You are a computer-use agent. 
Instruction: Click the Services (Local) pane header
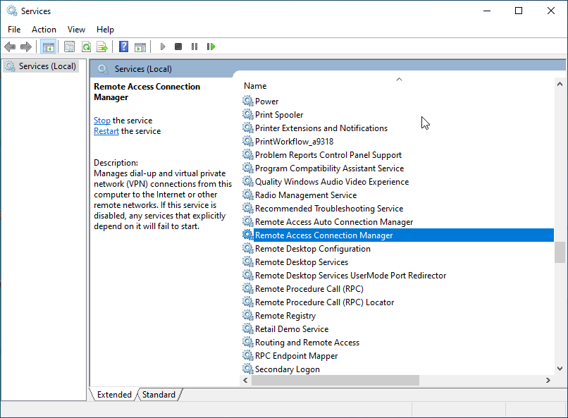point(143,69)
